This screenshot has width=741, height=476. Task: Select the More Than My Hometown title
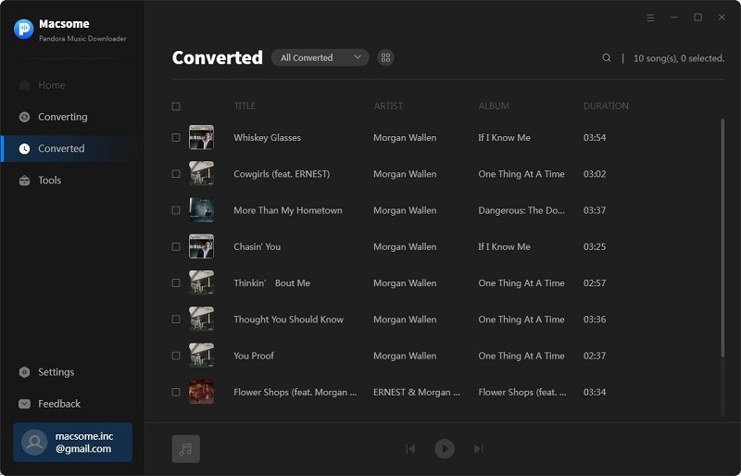288,210
